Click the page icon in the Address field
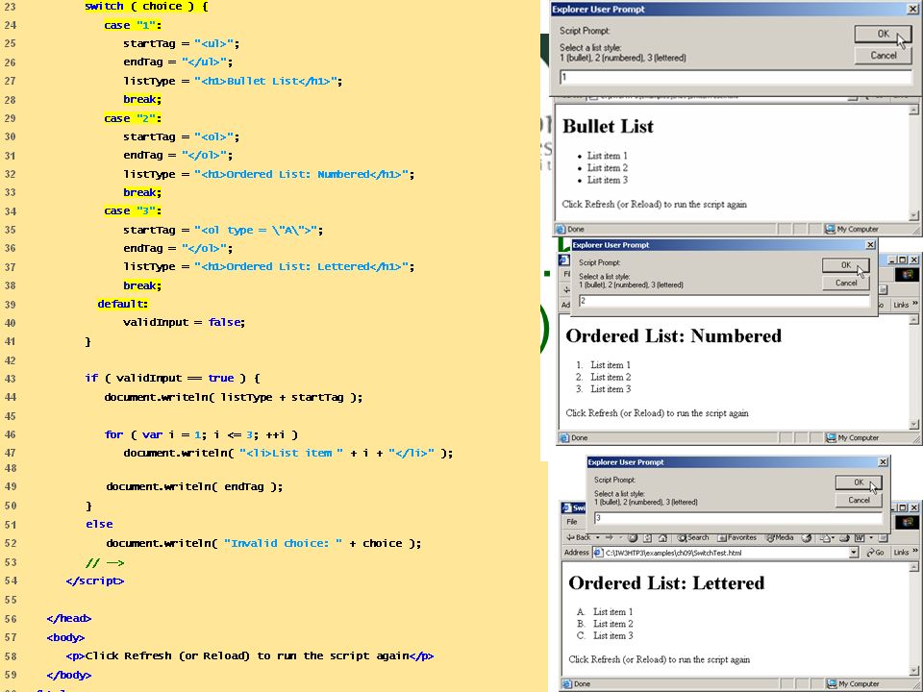923x692 pixels. tap(597, 553)
